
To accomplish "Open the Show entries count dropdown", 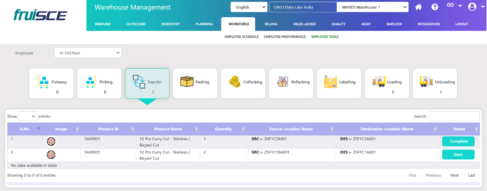I will pos(28,116).
